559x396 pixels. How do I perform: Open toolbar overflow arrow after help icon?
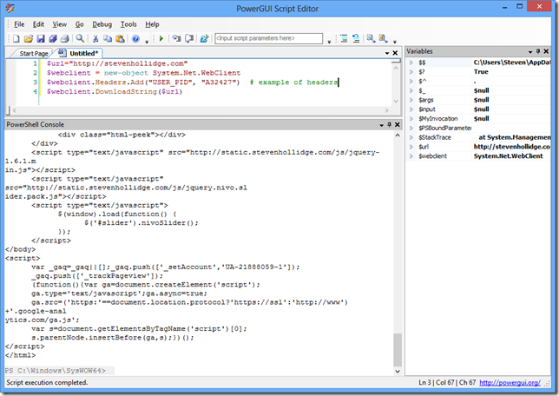coord(147,42)
